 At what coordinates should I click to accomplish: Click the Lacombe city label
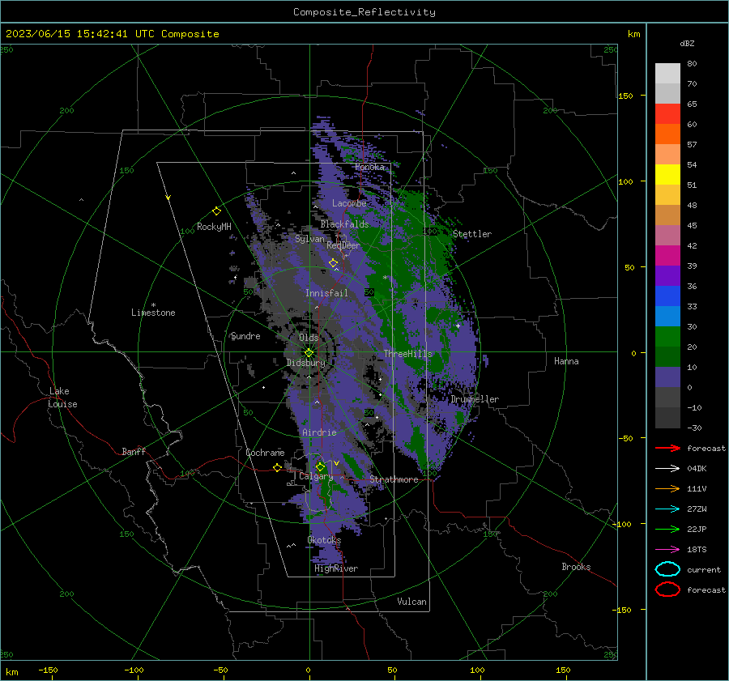[349, 203]
